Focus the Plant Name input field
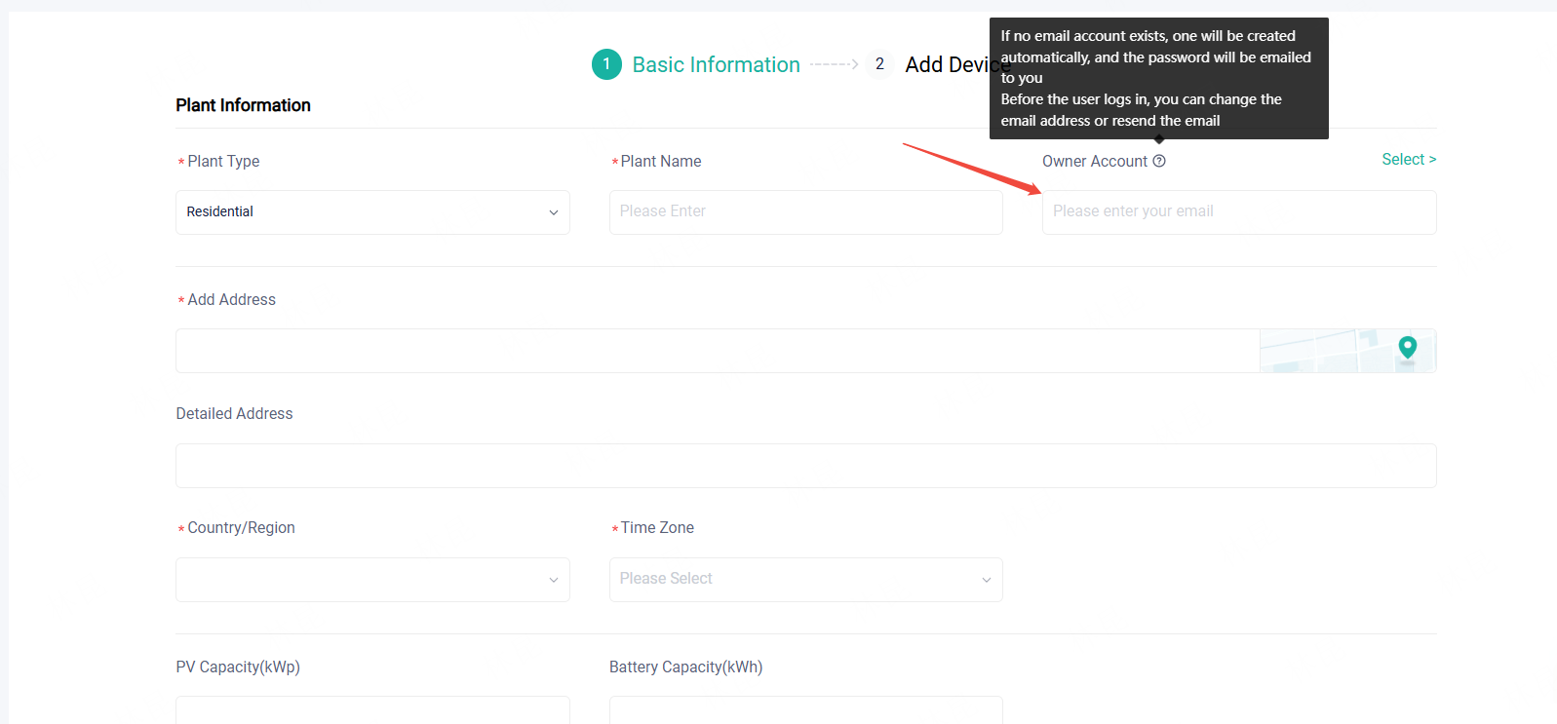The image size is (1557, 724). pos(805,212)
